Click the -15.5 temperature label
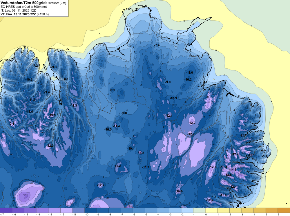Viewport: 290px width, 216px height. pos(179,191)
